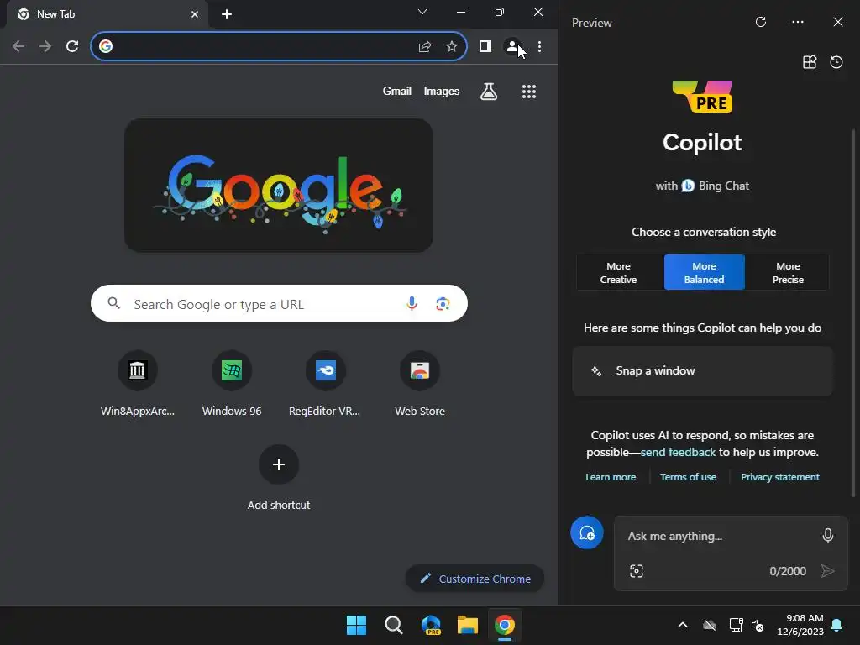Viewport: 860px width, 645px height.
Task: Open Google Images link
Action: point(442,91)
